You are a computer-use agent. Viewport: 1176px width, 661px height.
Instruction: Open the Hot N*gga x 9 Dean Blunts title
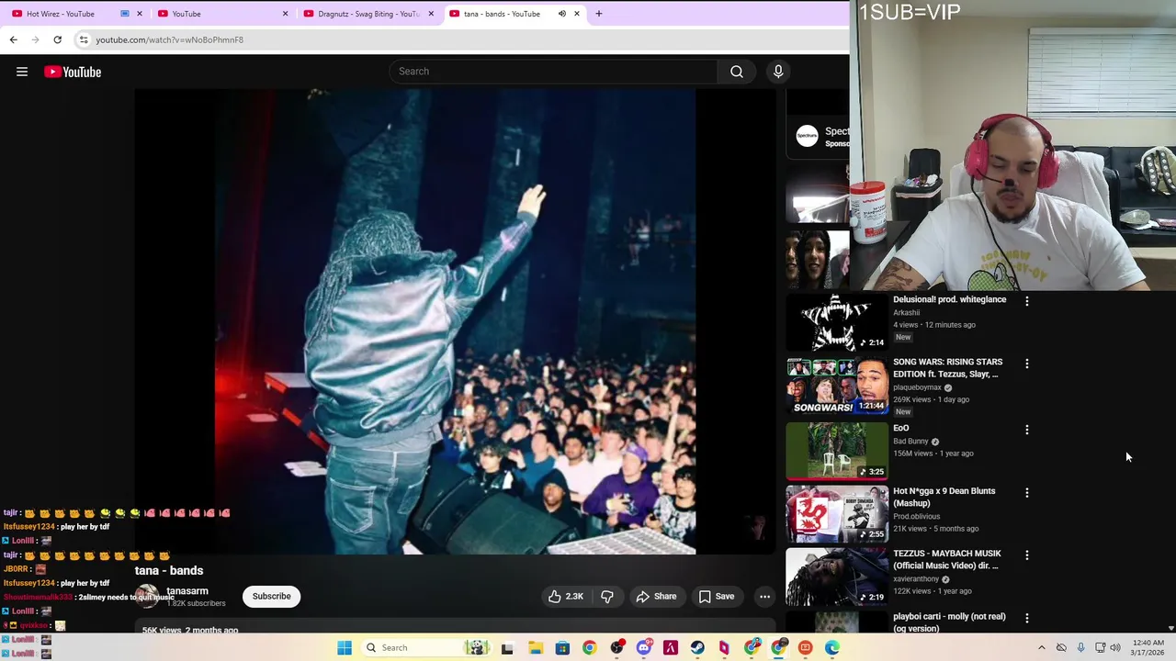[x=944, y=497]
